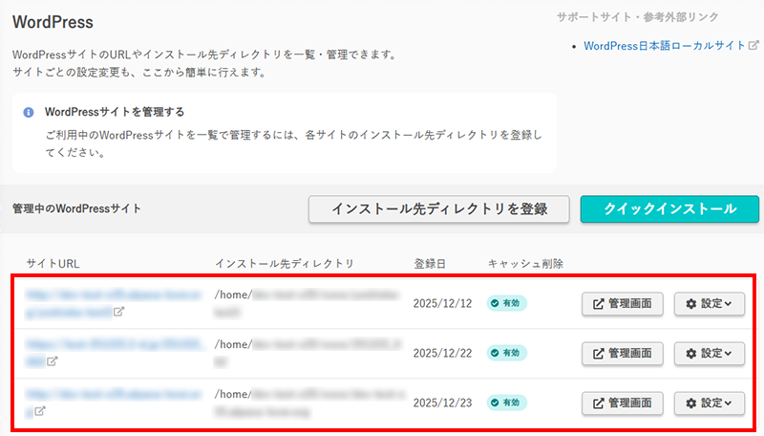Click external link icon after second site URL
The height and width of the screenshot is (436, 764).
(x=53, y=361)
